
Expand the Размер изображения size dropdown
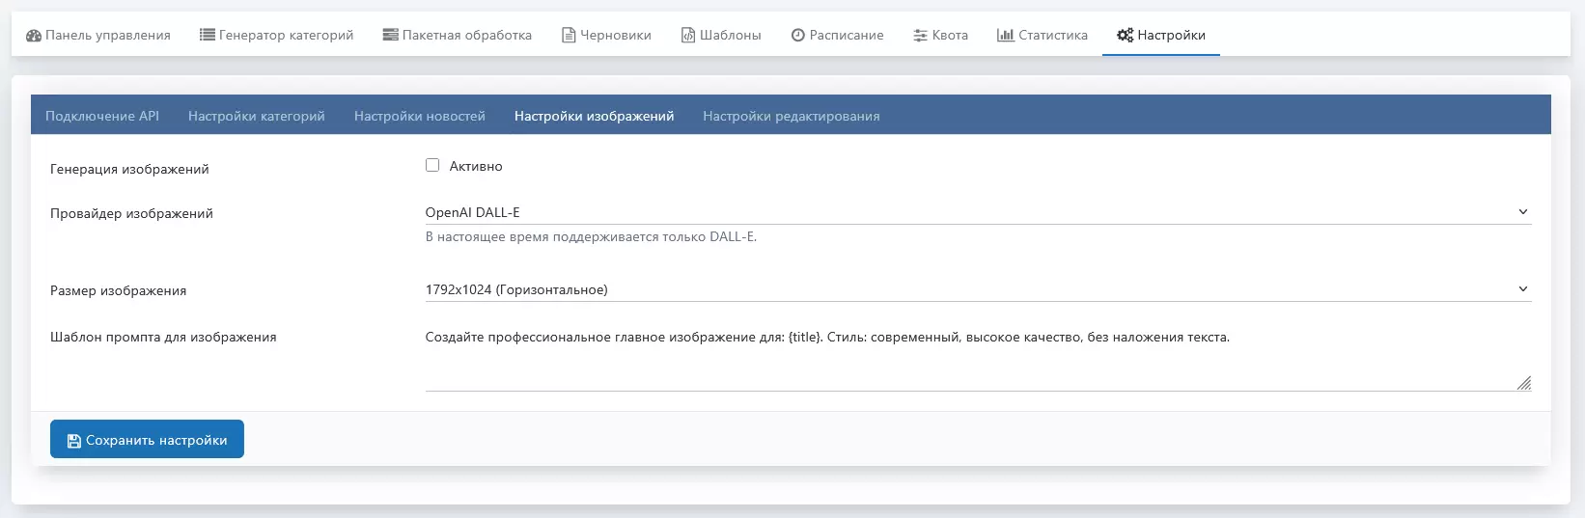[977, 289]
